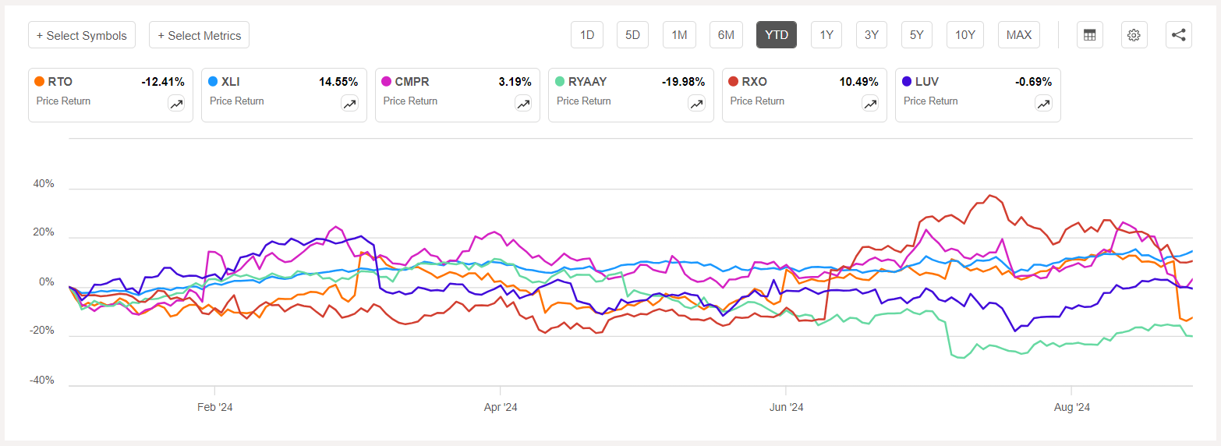
Task: Show the MAX time range
Action: click(x=1018, y=35)
